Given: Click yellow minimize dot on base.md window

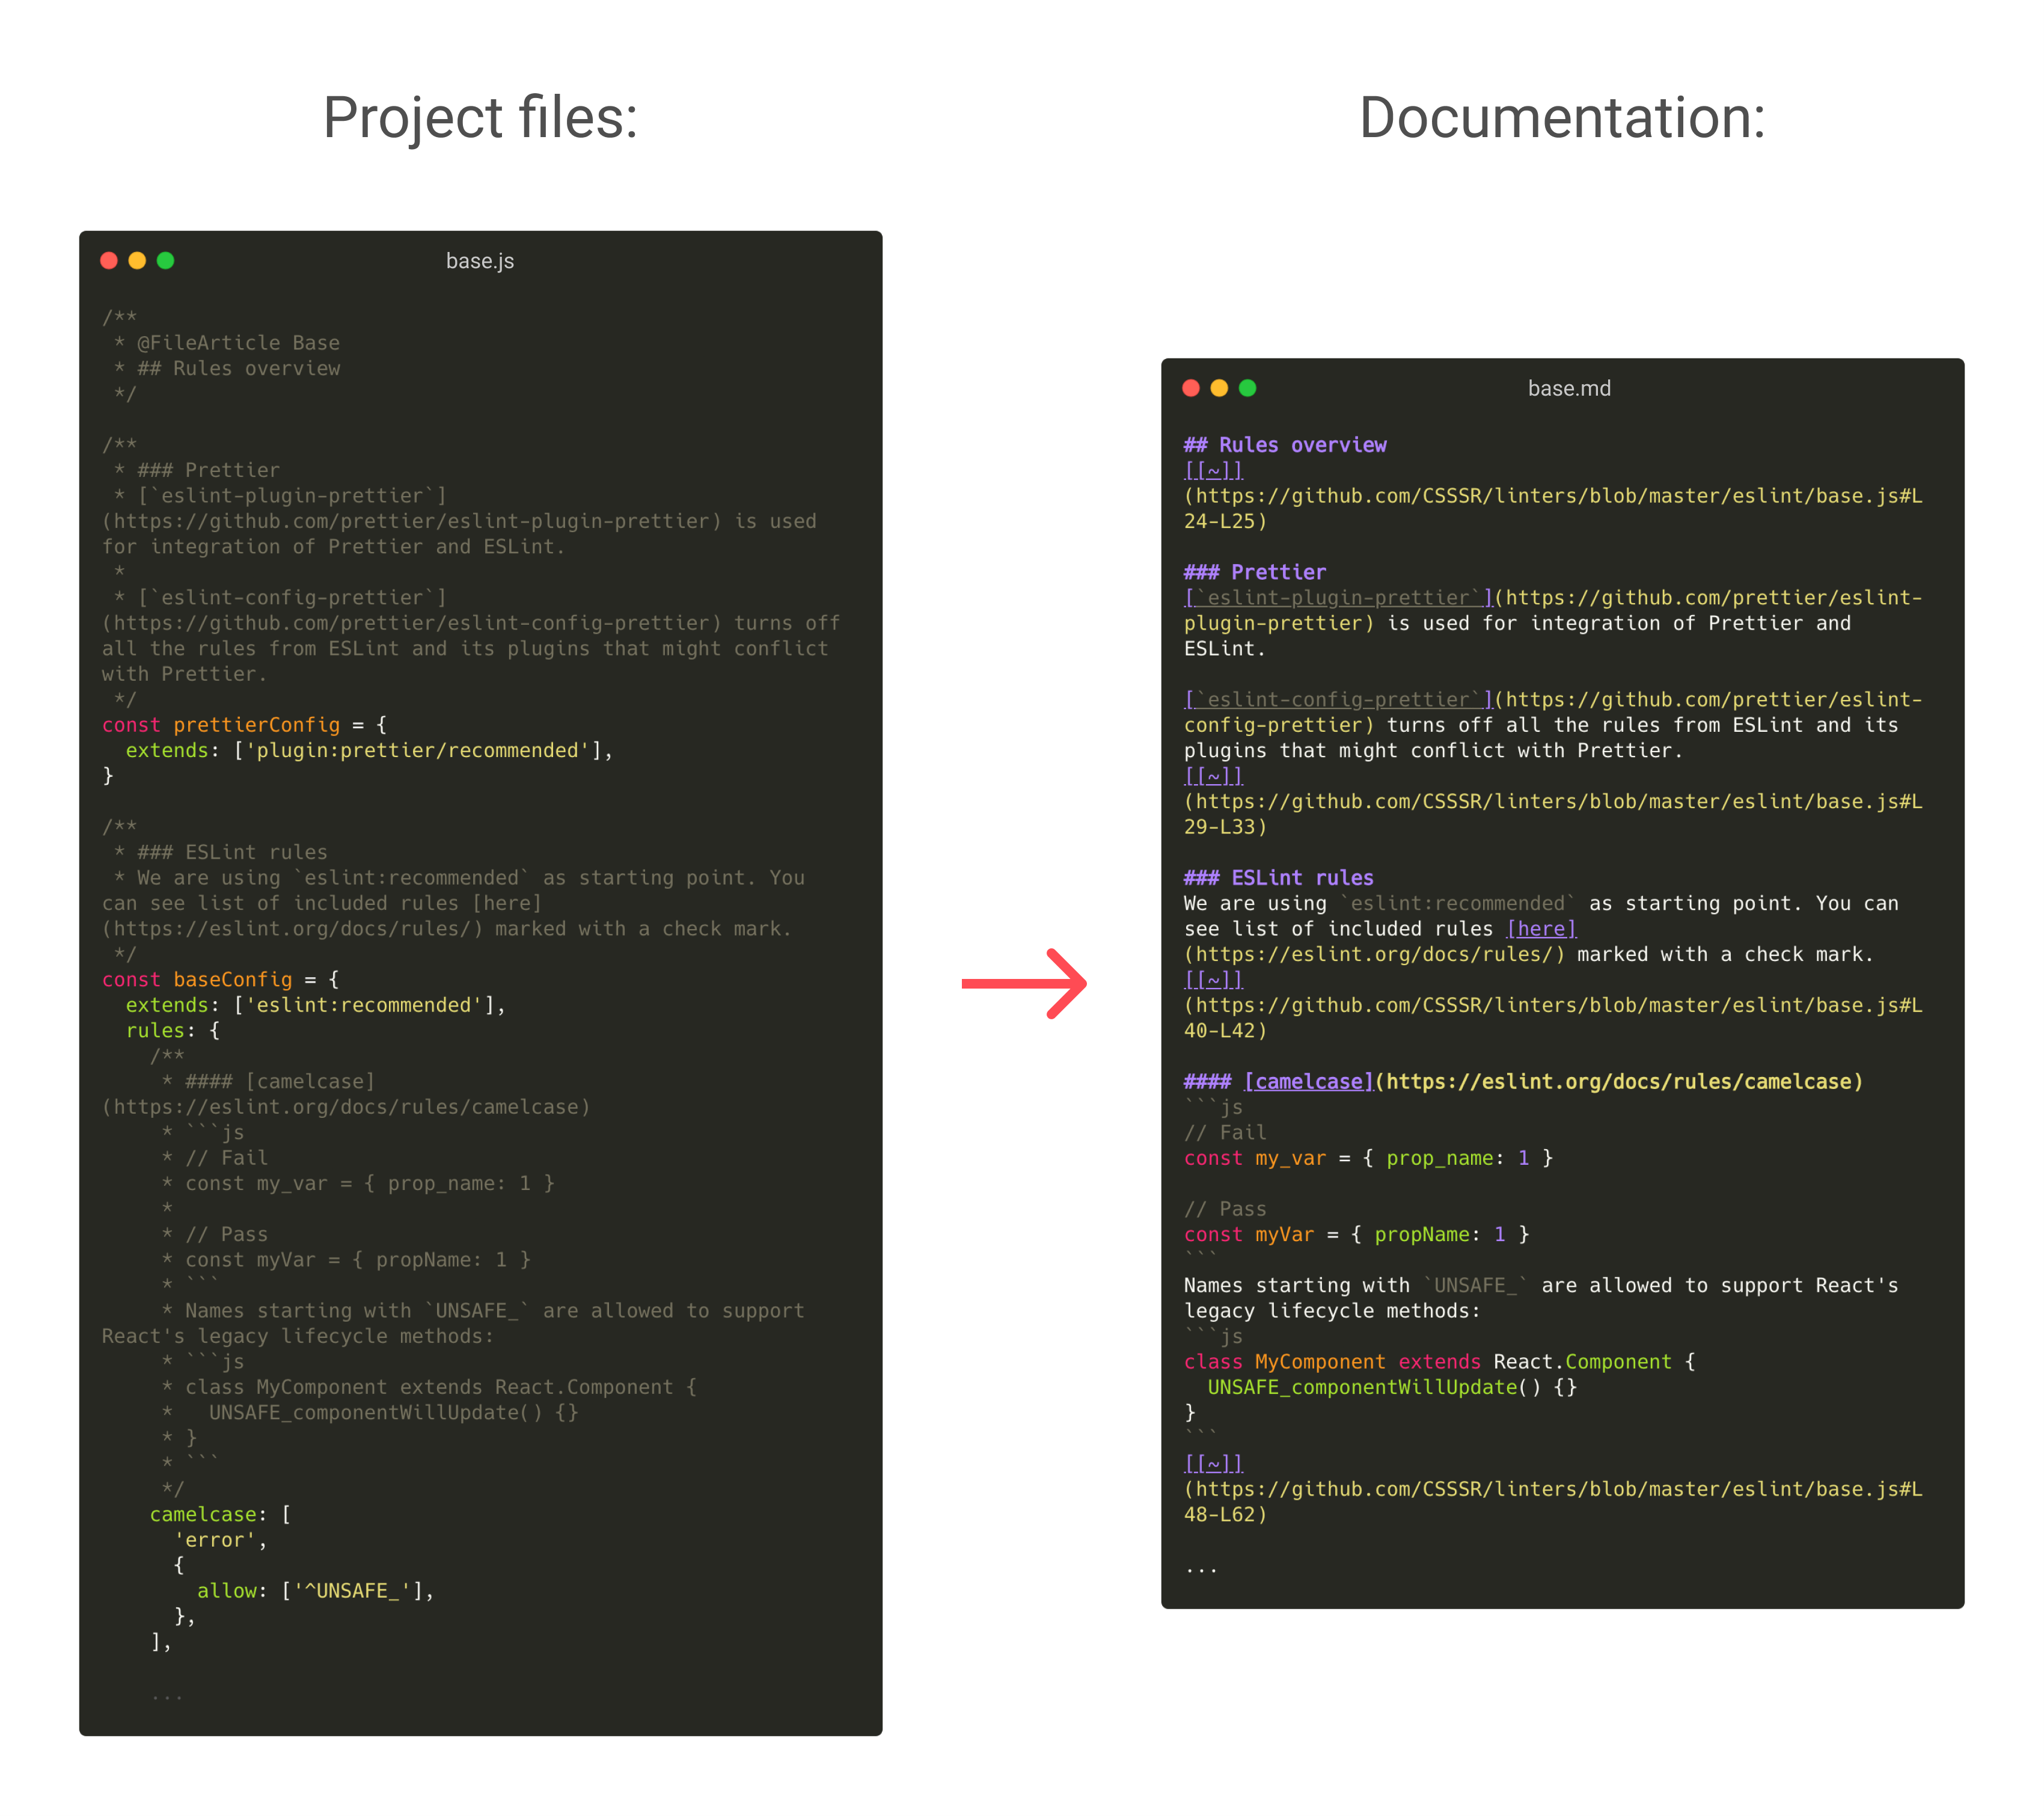Looking at the screenshot, I should click(x=1219, y=388).
